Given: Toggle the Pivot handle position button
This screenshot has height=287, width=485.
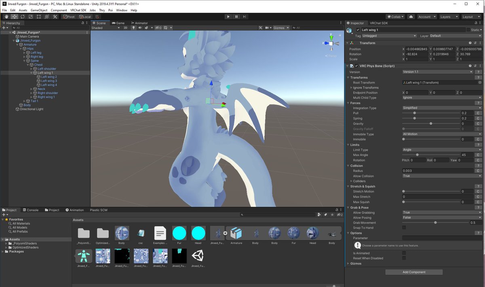Looking at the screenshot, I should (x=69, y=17).
